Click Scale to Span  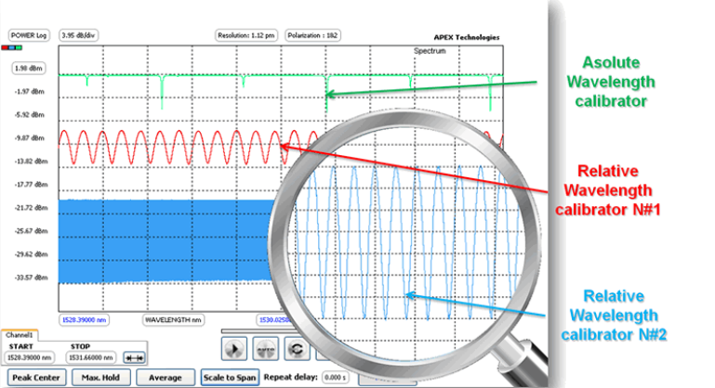click(230, 378)
